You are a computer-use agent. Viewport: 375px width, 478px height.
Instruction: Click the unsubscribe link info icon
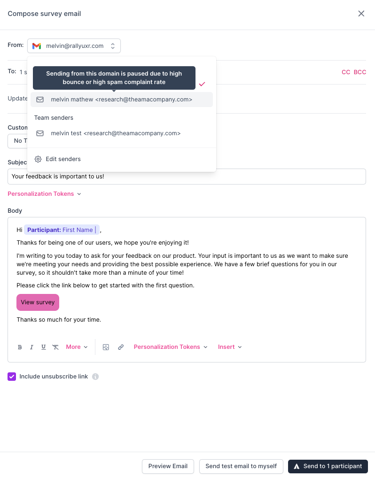95,377
